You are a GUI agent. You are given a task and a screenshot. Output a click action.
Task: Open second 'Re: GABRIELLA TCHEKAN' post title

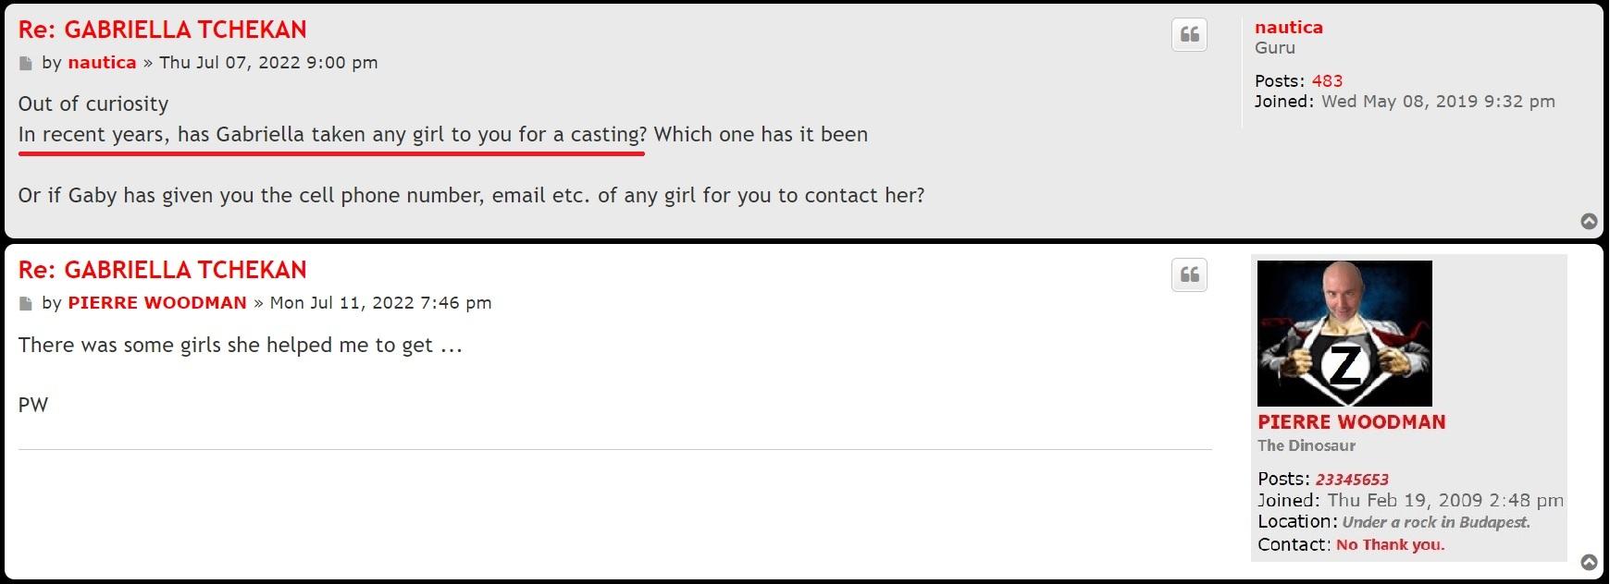pos(162,270)
